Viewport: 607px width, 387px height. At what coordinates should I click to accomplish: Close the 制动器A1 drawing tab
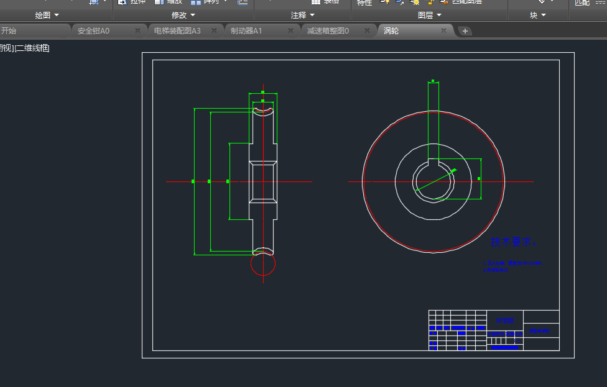290,30
